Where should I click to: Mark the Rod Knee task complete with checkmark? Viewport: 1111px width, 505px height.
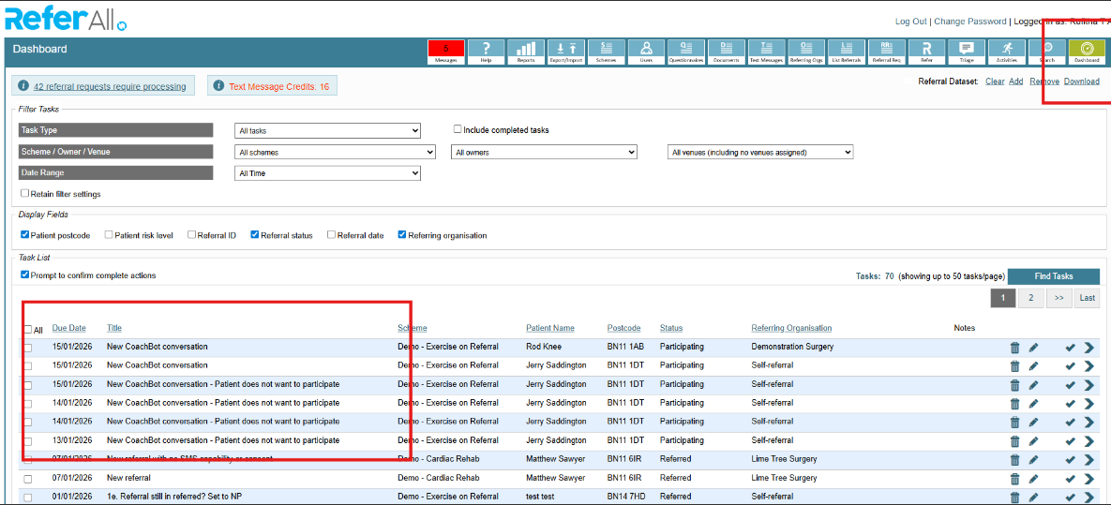[x=1070, y=348]
